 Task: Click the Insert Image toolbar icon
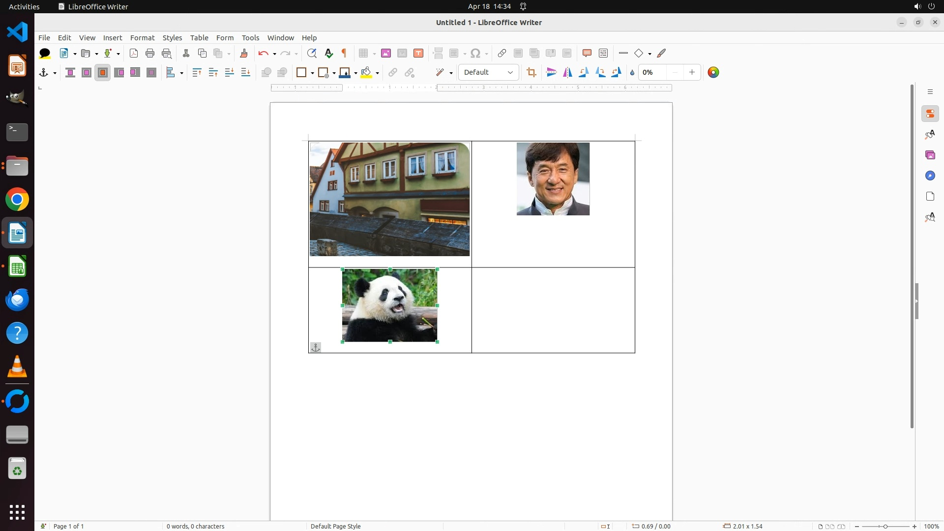[x=386, y=53]
